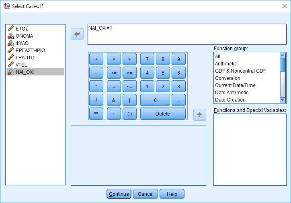Close the Select Cases: If dialog
The height and width of the screenshot is (203, 291).
coord(284,6)
